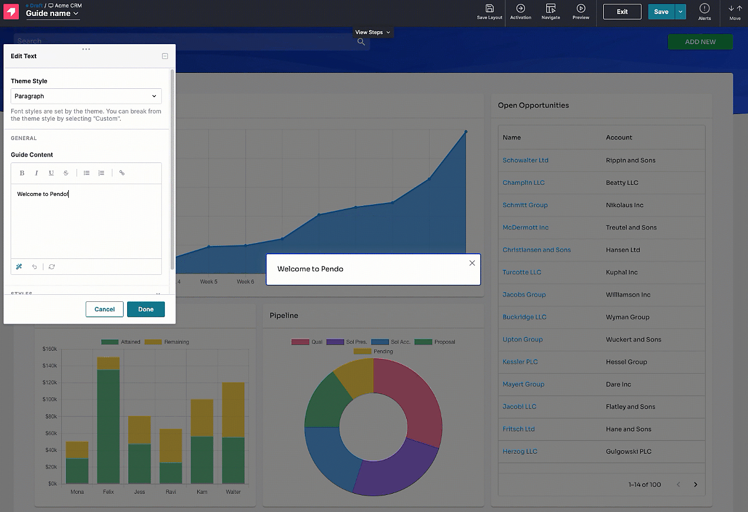This screenshot has width=748, height=512.
Task: Open the Buckridge LLC opportunity
Action: coord(524,317)
